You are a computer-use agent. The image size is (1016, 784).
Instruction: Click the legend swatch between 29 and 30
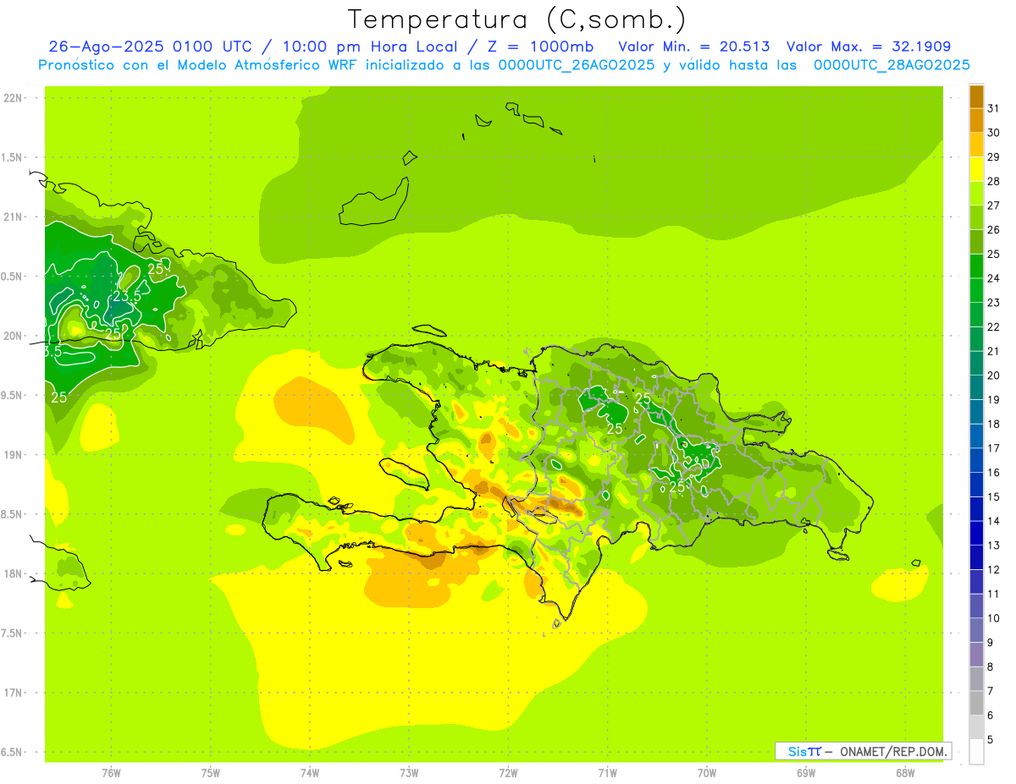(976, 145)
